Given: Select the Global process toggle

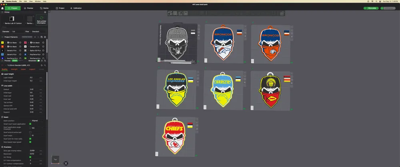Looking at the screenshot, I should pyautogui.click(x=14, y=61).
